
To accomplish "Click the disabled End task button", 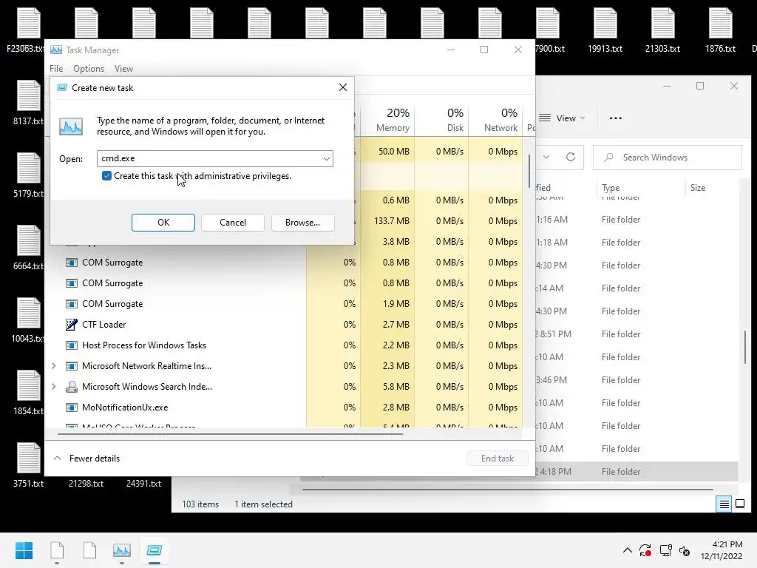I will point(498,459).
